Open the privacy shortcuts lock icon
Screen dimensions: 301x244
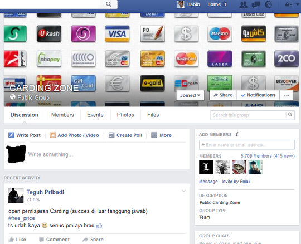(289, 4)
